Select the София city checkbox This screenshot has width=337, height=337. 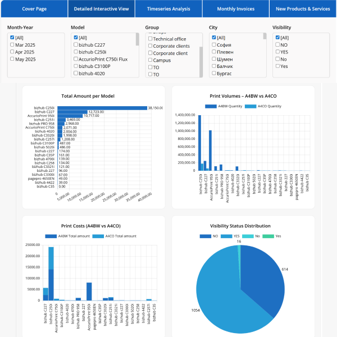point(213,45)
